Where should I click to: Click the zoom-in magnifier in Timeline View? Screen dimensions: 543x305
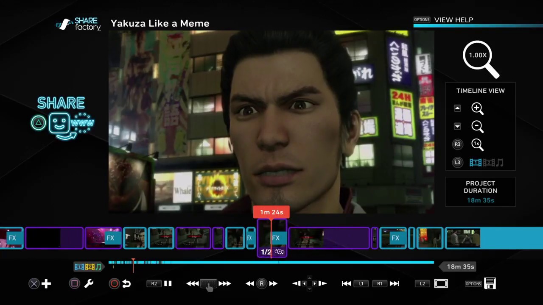pyautogui.click(x=477, y=108)
